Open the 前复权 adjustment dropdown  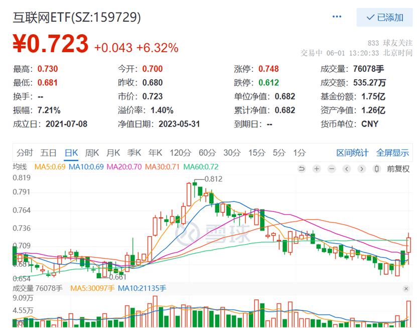pos(397,169)
